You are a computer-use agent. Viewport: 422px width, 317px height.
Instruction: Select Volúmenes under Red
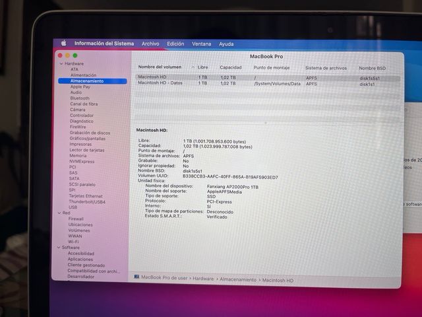point(79,230)
